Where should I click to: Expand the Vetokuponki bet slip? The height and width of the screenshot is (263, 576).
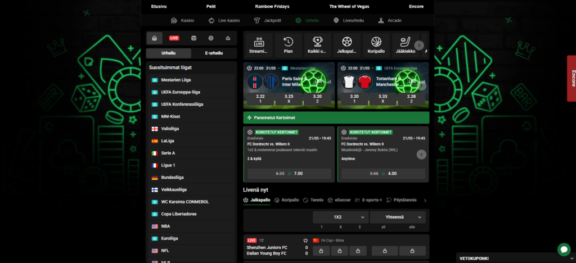coord(516,259)
